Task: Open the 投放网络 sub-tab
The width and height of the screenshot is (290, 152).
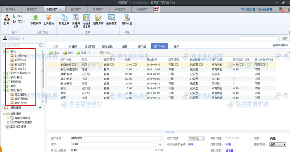Action: click(90, 47)
